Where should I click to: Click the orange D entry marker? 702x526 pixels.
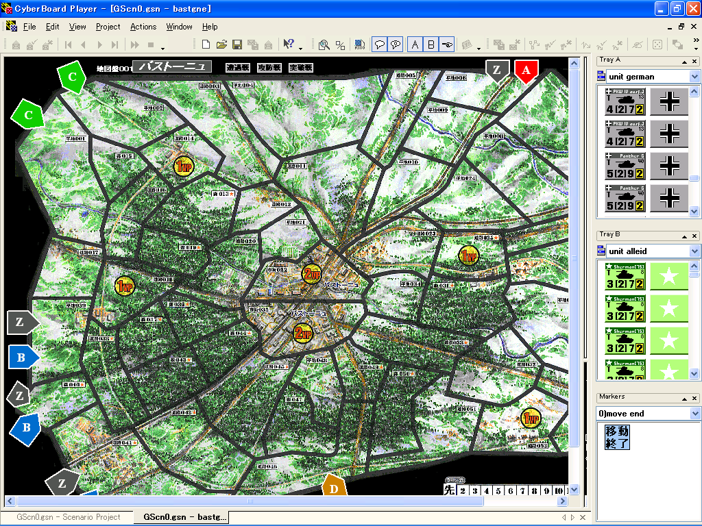tap(335, 486)
